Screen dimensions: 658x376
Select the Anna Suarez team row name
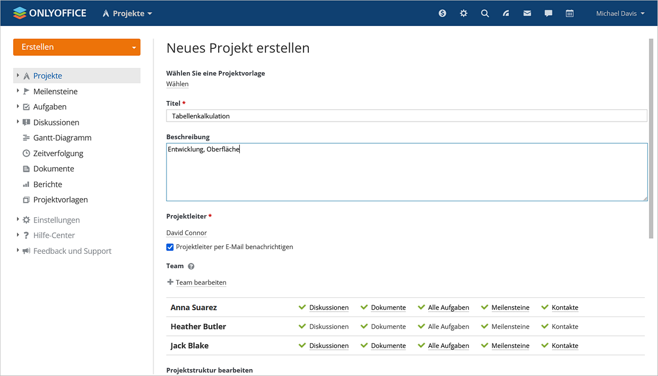(x=194, y=307)
